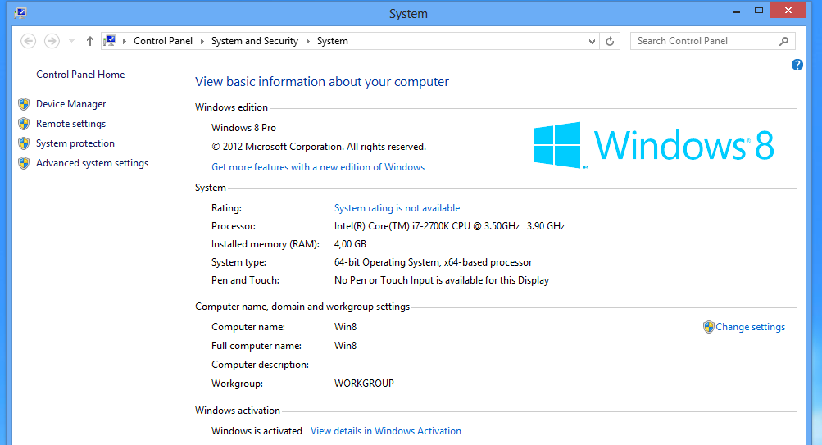Close the System window
The image size is (822, 445).
coord(788,11)
